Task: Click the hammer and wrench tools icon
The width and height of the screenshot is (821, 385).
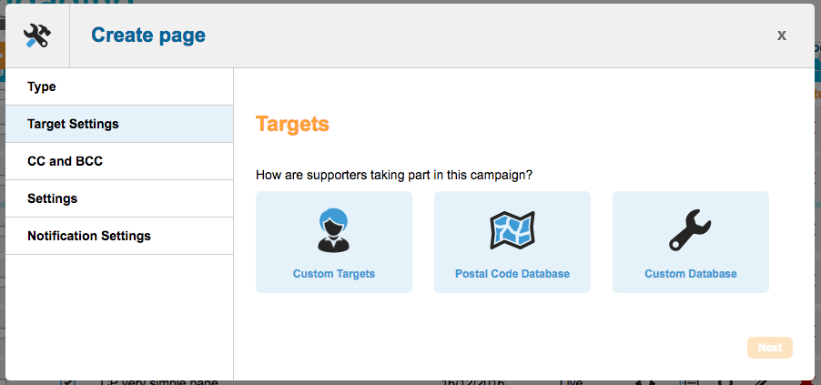Action: (x=37, y=35)
